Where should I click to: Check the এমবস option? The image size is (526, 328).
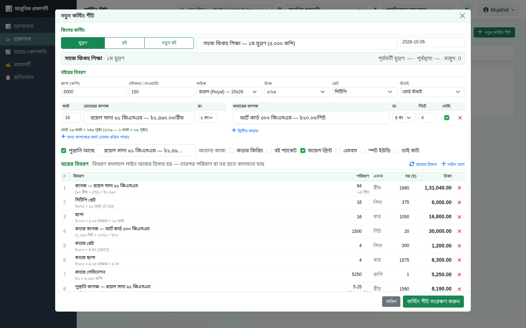pyautogui.click(x=338, y=151)
